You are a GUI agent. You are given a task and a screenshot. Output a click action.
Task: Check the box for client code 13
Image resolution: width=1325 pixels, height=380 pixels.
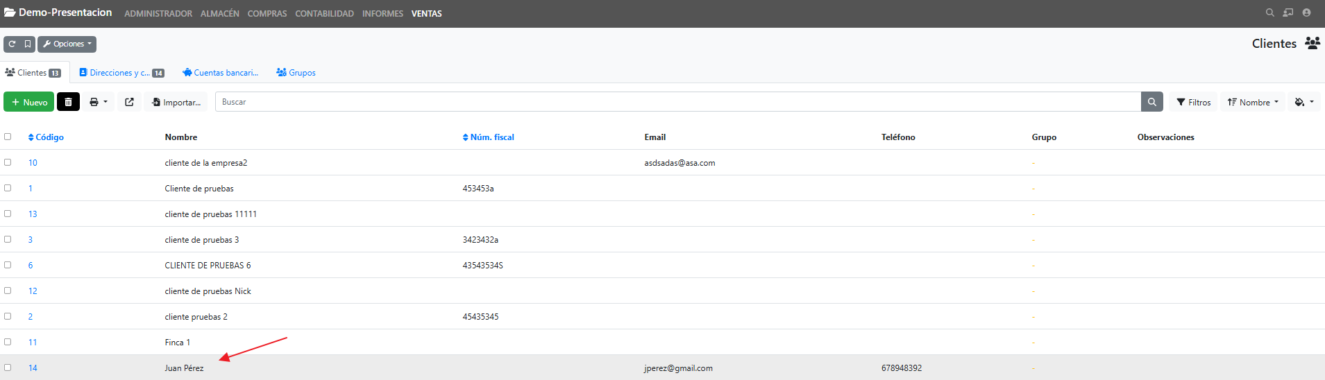[x=8, y=214]
